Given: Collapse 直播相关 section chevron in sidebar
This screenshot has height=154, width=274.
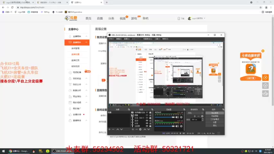Looking at the screenshot, I should [x=86, y=42].
